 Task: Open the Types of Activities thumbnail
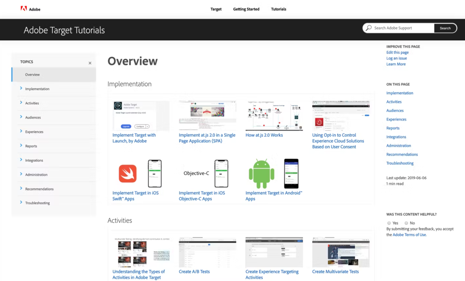pyautogui.click(x=141, y=252)
